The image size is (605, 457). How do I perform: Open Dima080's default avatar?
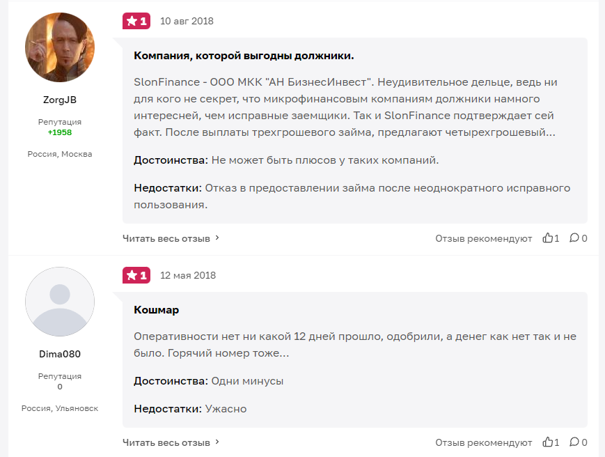(60, 302)
